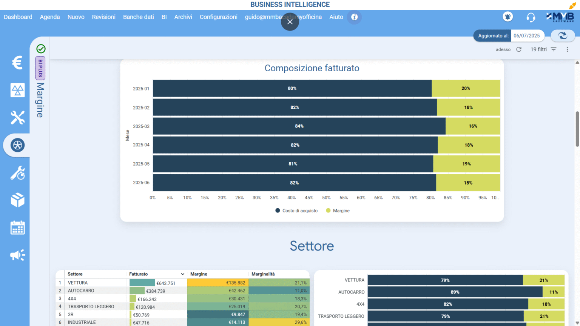Toggle Margine legend series
Screen dimensions: 580x326
[338, 211]
